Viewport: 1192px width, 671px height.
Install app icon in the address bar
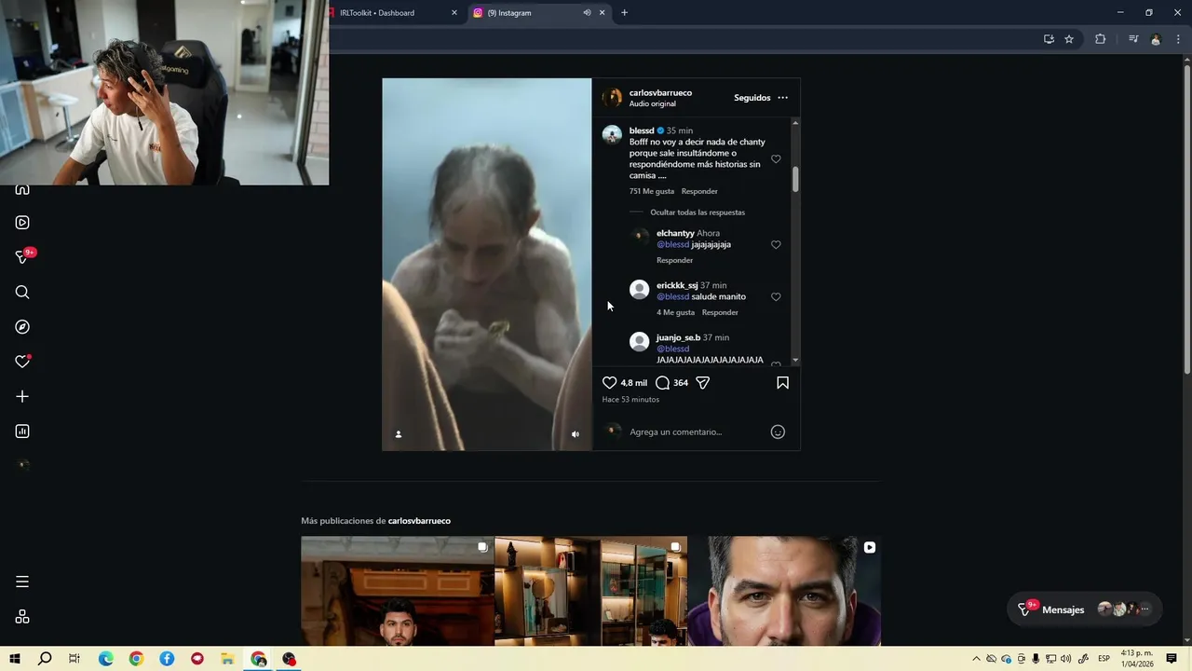(x=1049, y=39)
